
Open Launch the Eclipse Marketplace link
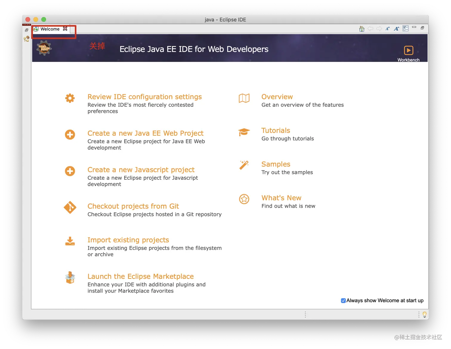[141, 277]
